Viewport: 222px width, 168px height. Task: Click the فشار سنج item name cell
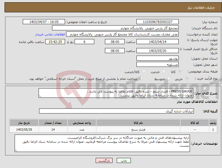pyautogui.click(x=138, y=130)
